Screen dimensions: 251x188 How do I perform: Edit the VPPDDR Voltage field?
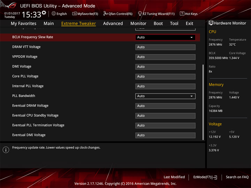[x=165, y=57]
